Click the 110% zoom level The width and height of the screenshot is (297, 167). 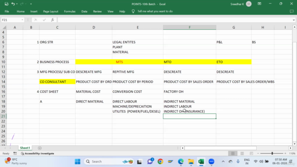point(292,154)
